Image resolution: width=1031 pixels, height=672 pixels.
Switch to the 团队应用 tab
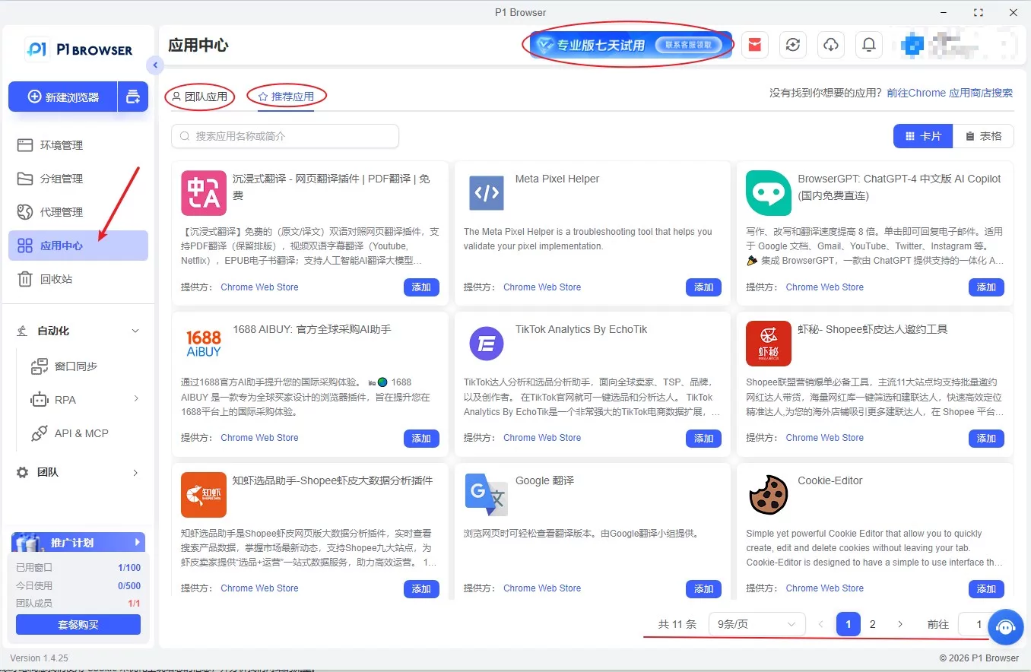[x=199, y=97]
